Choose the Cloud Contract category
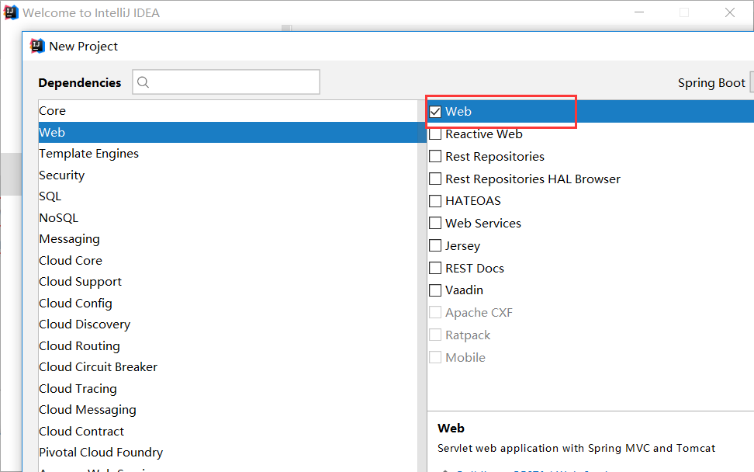 point(229,431)
